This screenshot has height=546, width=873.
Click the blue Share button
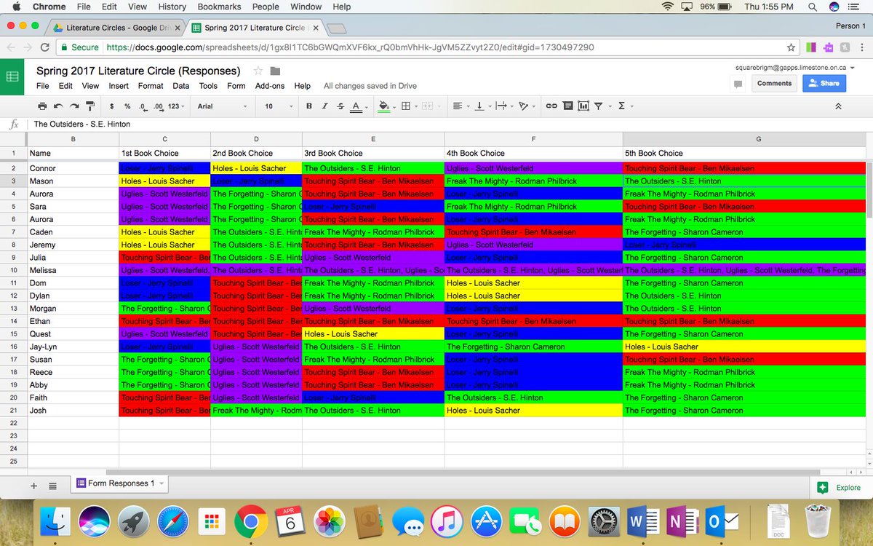pos(824,83)
